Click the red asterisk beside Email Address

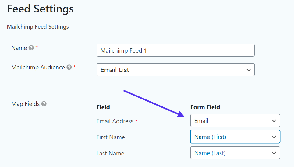[136, 121]
